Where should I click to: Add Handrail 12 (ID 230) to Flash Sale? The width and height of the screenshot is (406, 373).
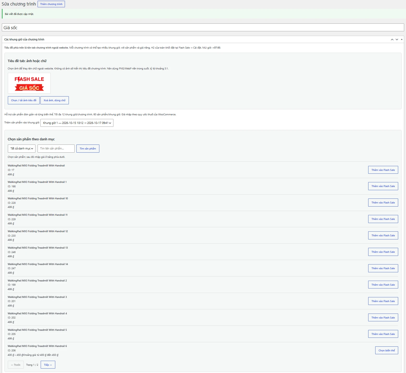[x=383, y=236]
